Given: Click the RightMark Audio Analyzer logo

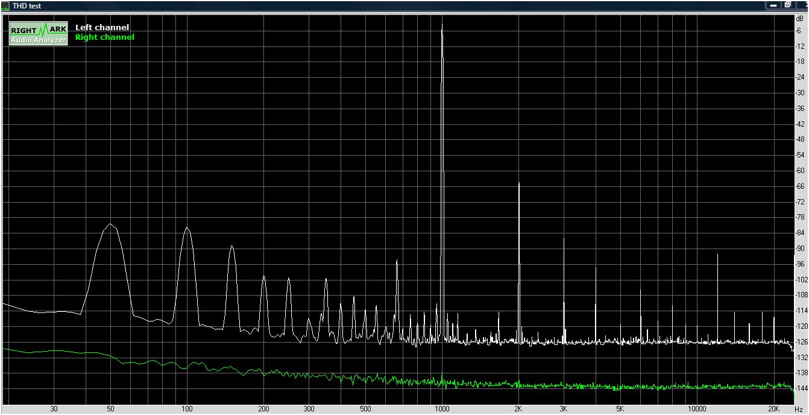Looking at the screenshot, I should point(38,34).
